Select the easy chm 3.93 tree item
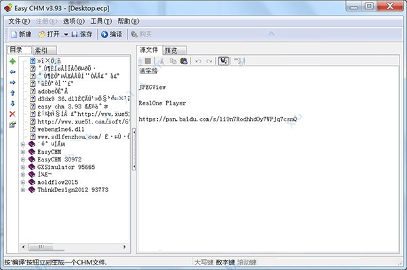This screenshot has height=270, width=407. tap(73, 107)
